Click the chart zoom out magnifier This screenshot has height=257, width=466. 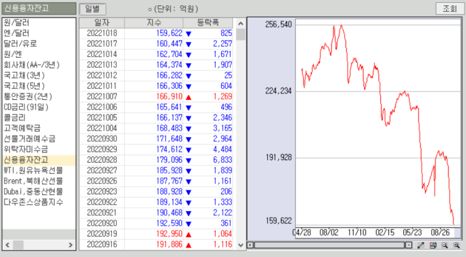(x=445, y=246)
